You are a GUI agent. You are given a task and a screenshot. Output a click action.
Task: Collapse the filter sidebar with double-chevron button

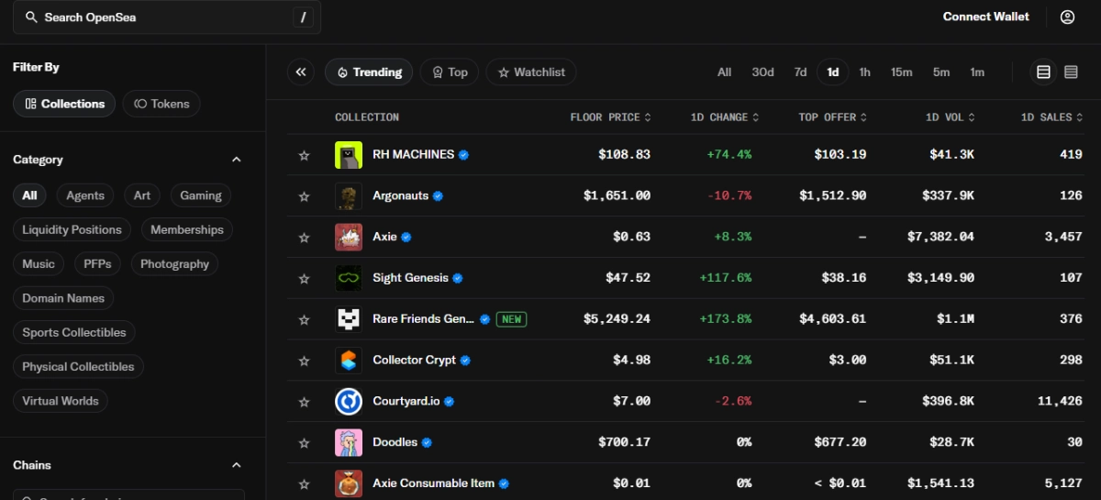point(301,72)
